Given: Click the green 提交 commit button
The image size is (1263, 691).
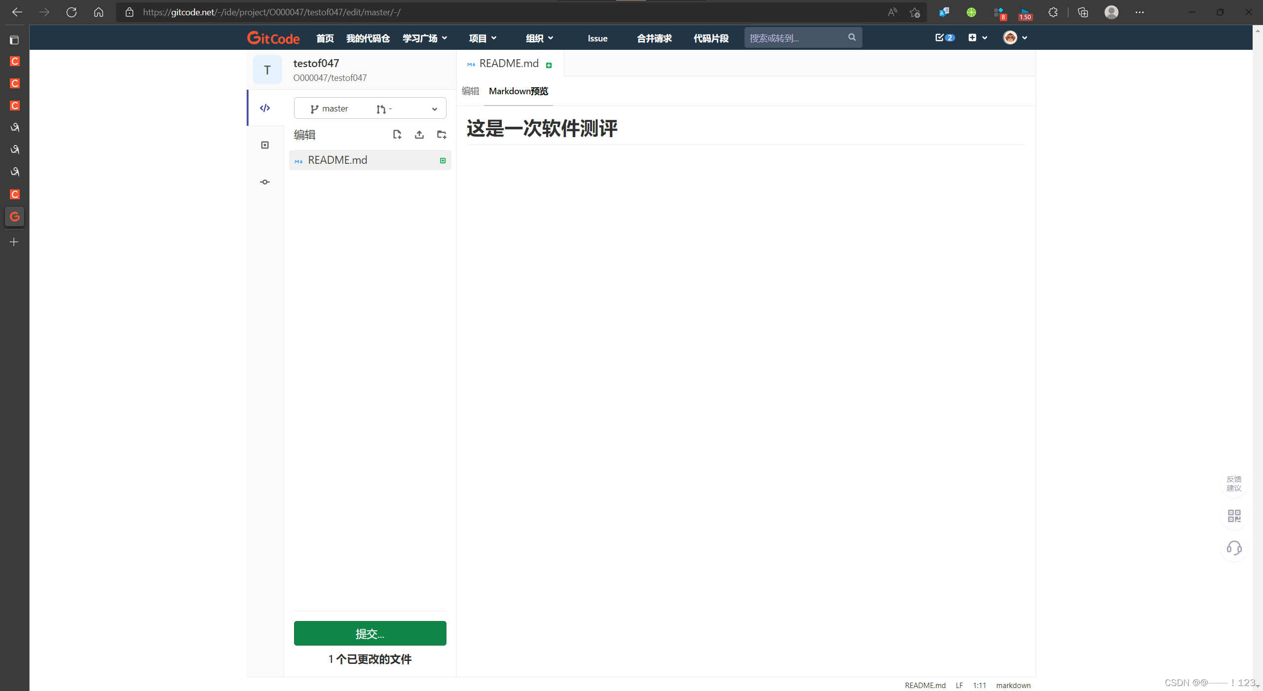Looking at the screenshot, I should click(370, 633).
